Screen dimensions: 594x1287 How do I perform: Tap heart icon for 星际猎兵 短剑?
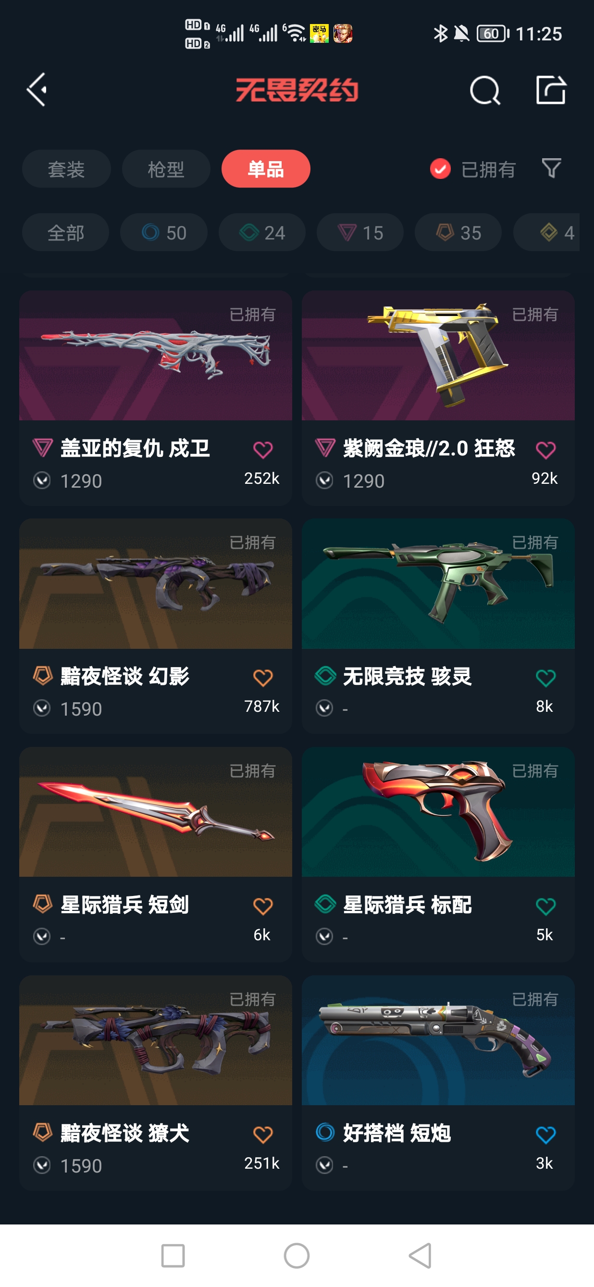[262, 906]
